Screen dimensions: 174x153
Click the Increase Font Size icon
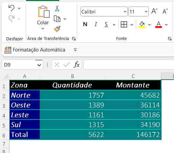coord(155,11)
